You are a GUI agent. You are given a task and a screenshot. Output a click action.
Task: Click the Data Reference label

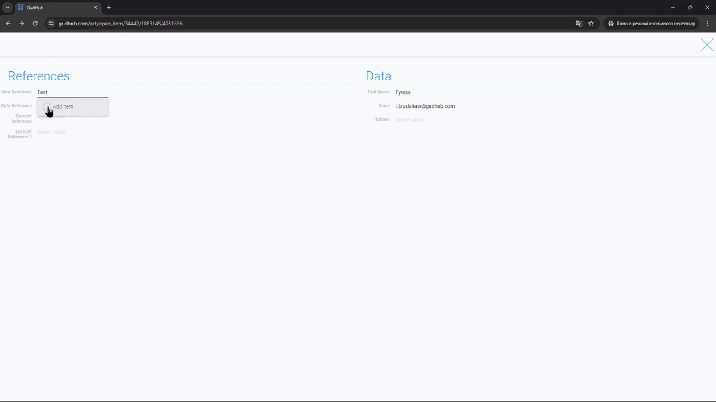(16, 106)
